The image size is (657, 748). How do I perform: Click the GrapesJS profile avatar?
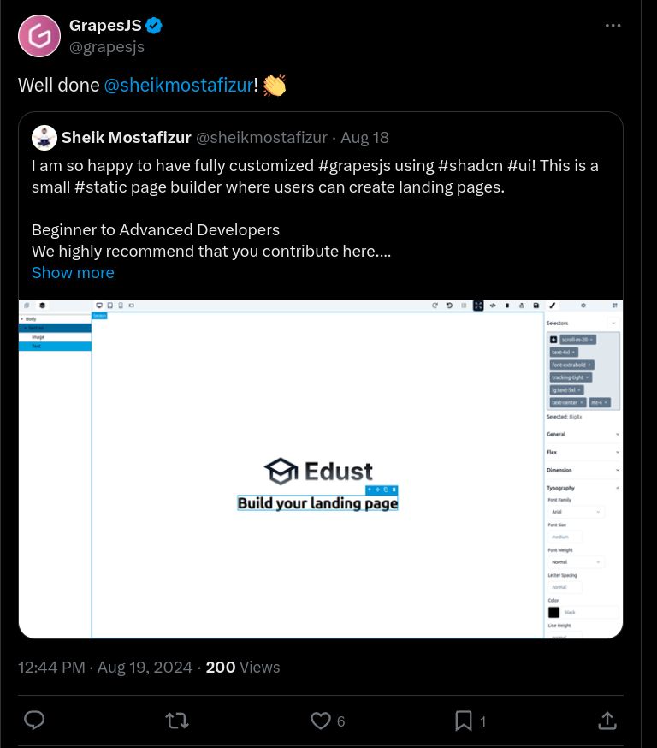39,36
